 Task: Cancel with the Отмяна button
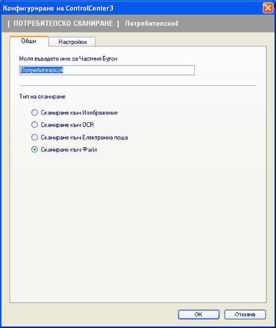tap(245, 314)
